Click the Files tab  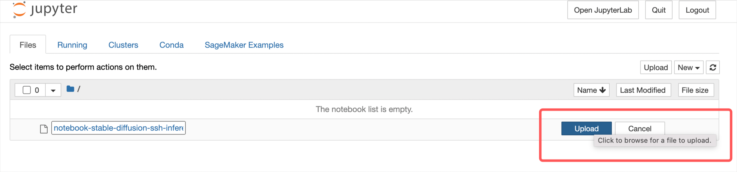point(28,45)
